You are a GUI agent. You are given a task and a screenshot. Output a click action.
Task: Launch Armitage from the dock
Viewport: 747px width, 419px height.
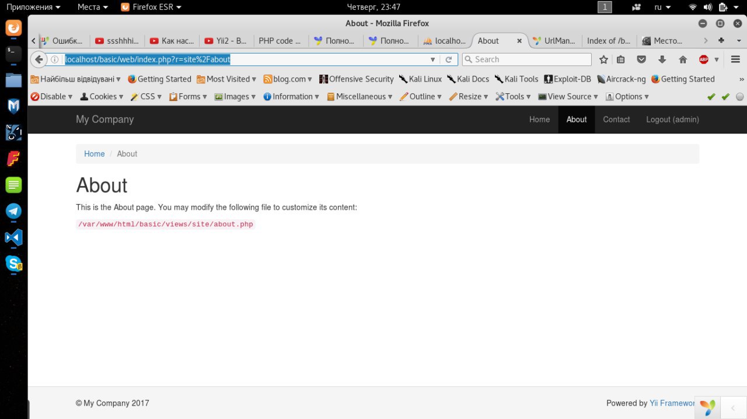coord(13,132)
